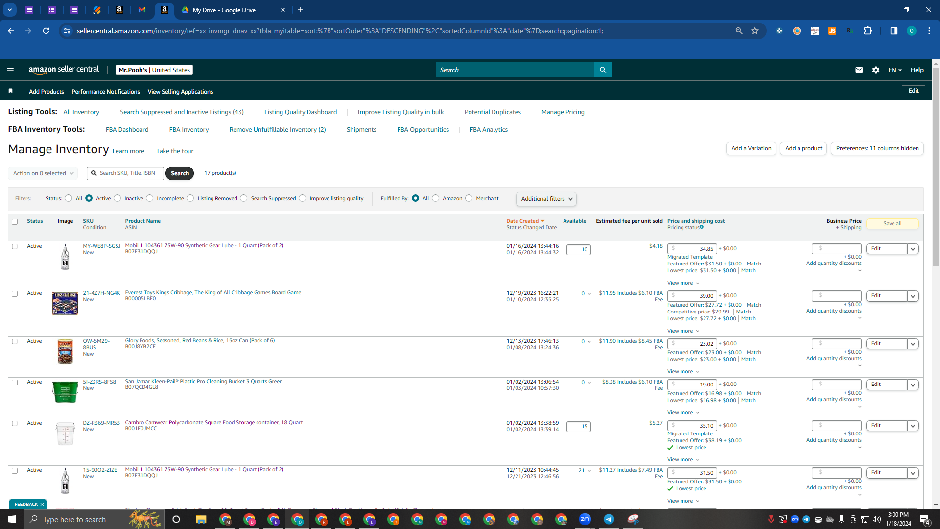Tick the select-all header checkbox

point(15,222)
